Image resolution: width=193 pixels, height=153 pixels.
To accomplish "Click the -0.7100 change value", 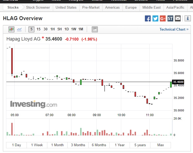I will click(72, 39).
